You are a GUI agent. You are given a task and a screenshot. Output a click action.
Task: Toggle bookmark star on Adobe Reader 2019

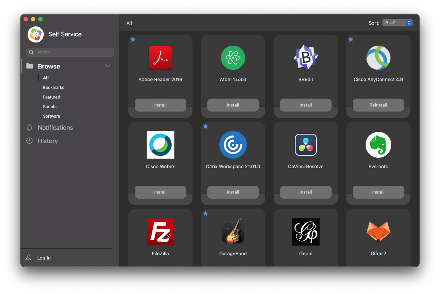[x=133, y=39]
